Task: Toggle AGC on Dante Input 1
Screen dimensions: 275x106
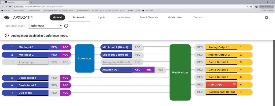Action: (x=65, y=78)
